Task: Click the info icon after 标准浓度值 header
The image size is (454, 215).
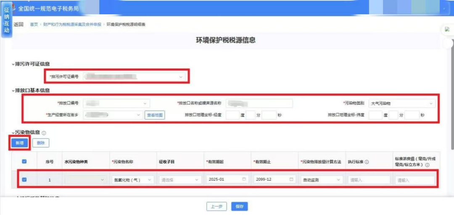Action: tap(427, 165)
